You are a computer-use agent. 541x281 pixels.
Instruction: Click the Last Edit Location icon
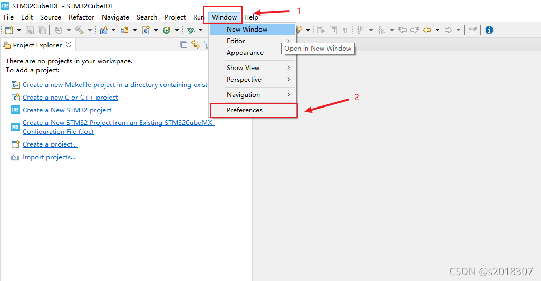coord(402,31)
